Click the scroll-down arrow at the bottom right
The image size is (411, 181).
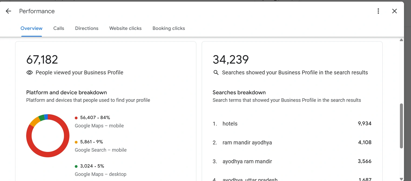401,179
